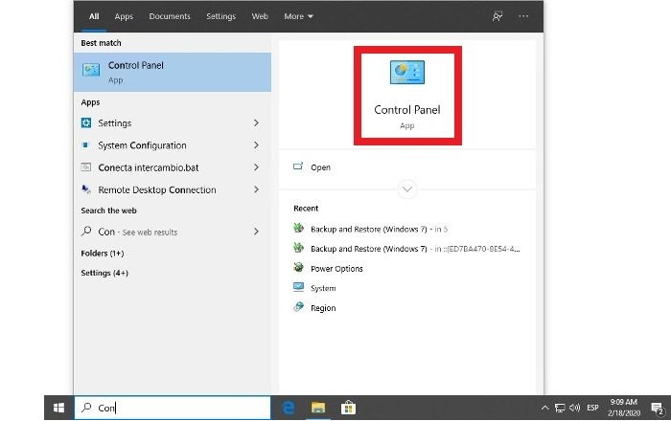
Task: Click the feedback person icon in header
Action: (x=497, y=16)
